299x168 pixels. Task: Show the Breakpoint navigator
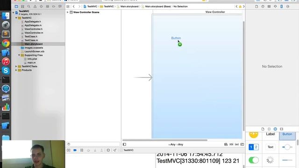coord(54,7)
